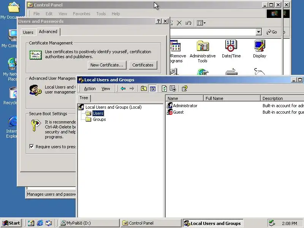Click the Back arrow in Local Users and Groups
304x228 pixels.
[x=123, y=89]
